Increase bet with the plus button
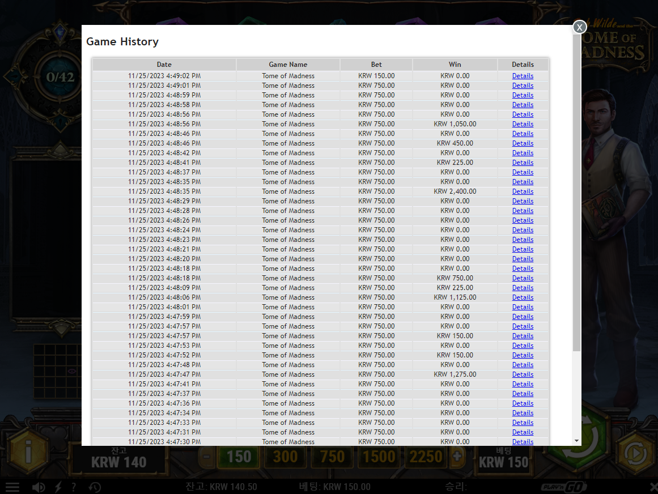This screenshot has width=658, height=494. coord(457,456)
